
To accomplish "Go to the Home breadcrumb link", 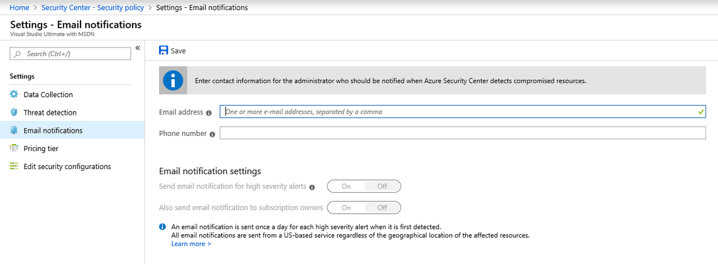I will point(18,7).
